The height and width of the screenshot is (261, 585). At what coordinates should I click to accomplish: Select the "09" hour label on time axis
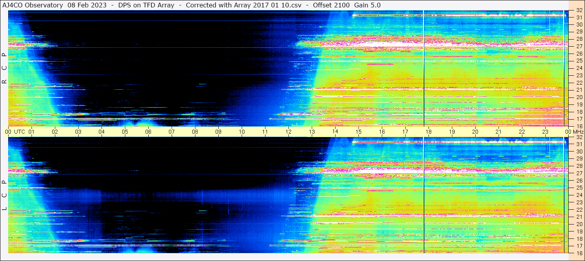[x=218, y=132]
